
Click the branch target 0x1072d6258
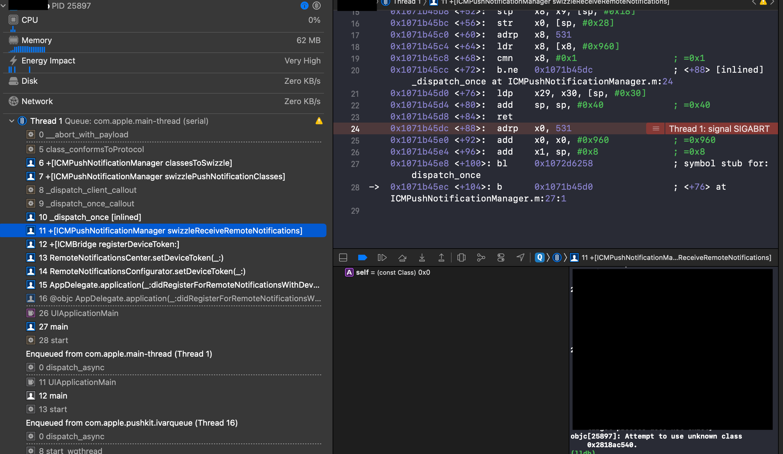563,164
